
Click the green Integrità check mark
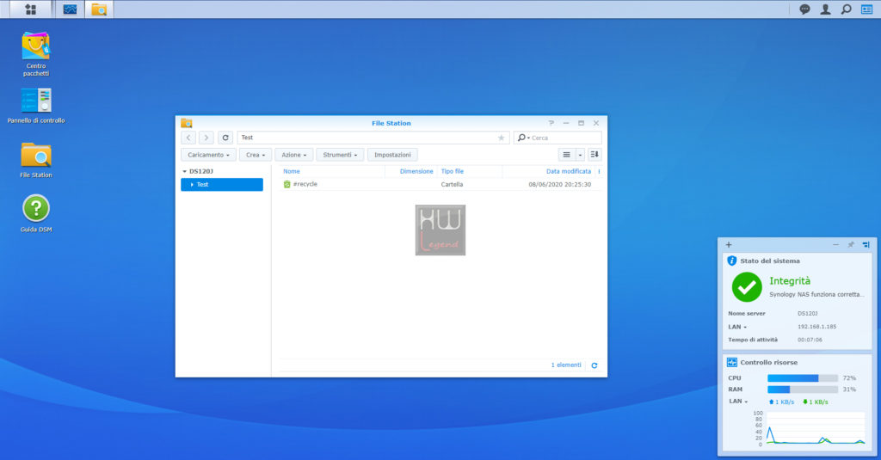pyautogui.click(x=747, y=287)
